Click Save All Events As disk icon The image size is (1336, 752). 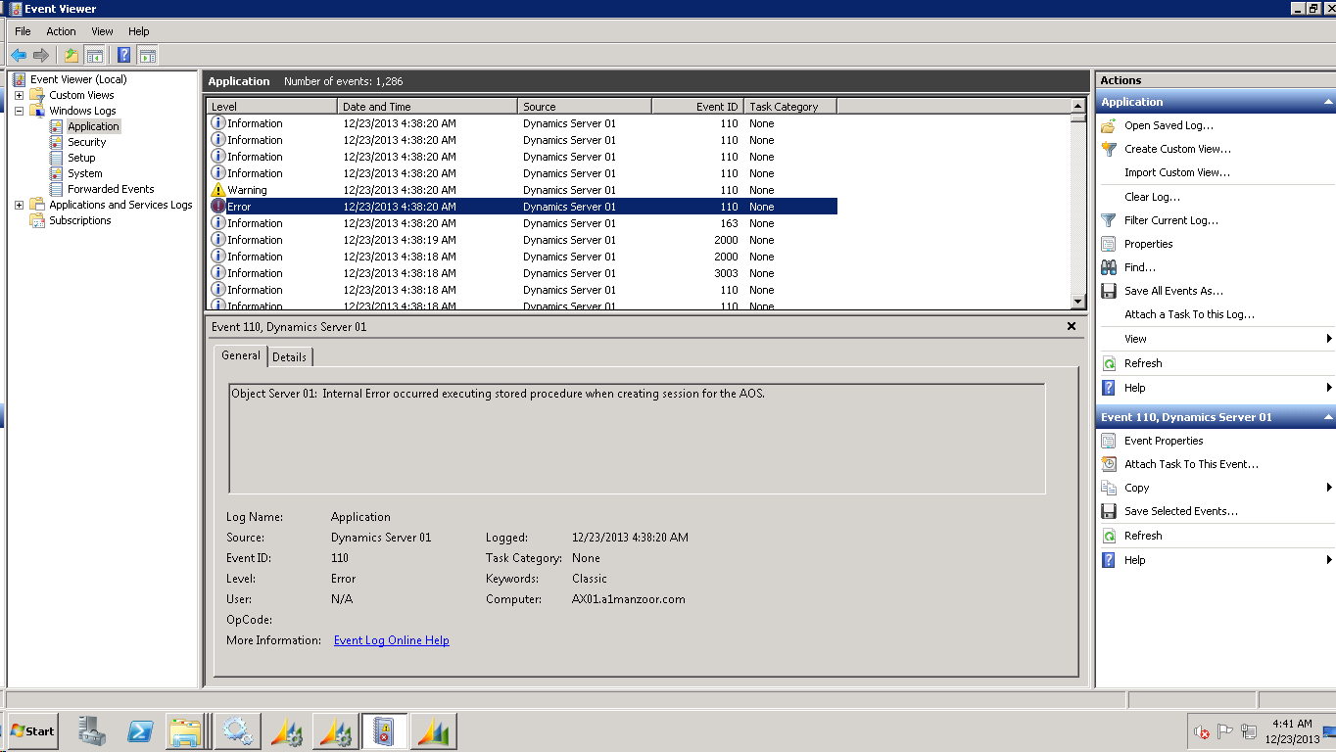1108,290
